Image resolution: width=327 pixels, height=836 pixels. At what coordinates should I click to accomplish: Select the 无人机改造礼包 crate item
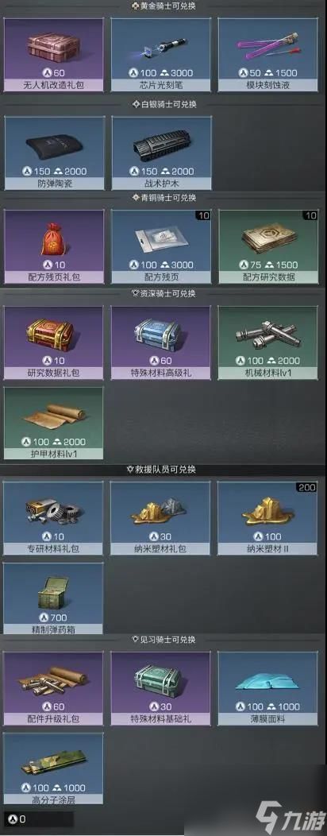pos(53,54)
